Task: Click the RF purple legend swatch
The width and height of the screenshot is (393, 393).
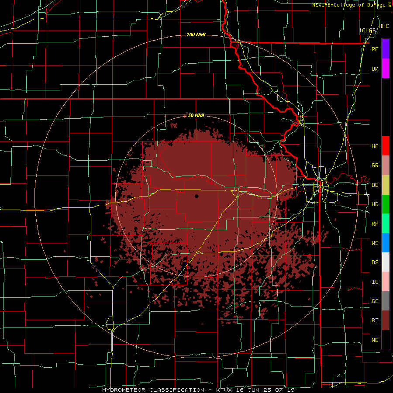Action: (x=386, y=49)
